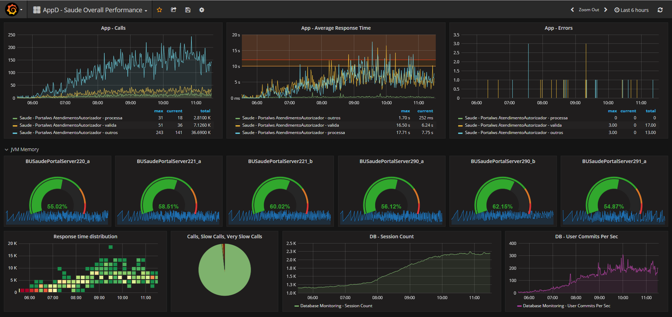The image size is (672, 317).
Task: Open BUSaudePortalServer220_a panel menu
Action: coord(57,161)
